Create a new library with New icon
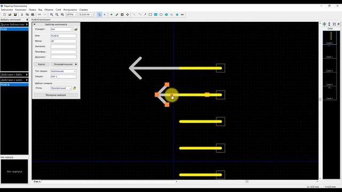The height and width of the screenshot is (192, 342). 4,14
